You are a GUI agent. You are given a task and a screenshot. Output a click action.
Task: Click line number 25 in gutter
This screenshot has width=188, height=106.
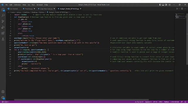tap(10, 71)
